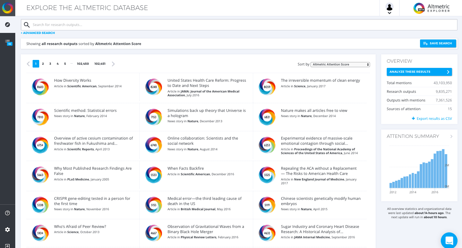Open "Simulations back up theory" hologram story

point(207,113)
